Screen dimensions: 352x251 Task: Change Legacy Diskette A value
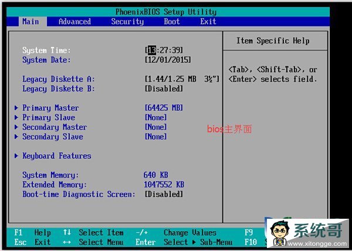[x=182, y=79]
